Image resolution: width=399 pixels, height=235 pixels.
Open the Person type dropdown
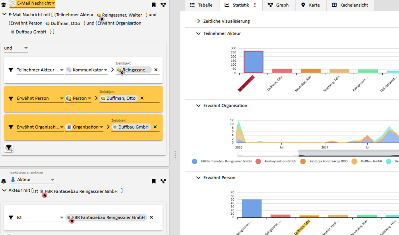tap(78, 98)
